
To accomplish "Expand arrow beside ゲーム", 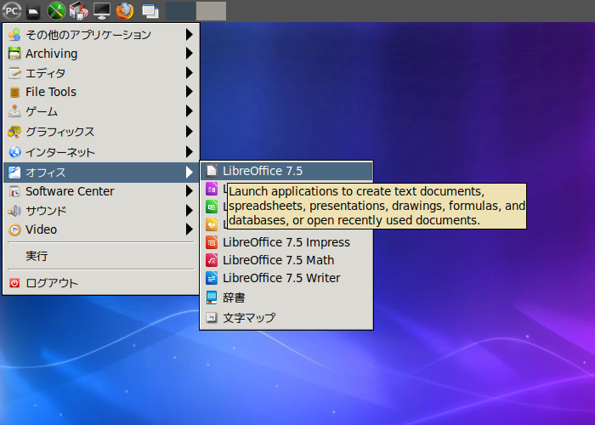I will (x=189, y=111).
